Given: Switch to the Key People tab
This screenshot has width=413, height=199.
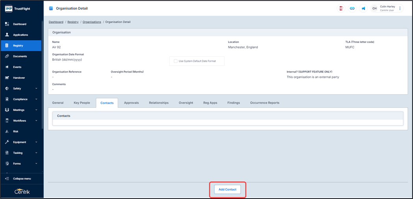Looking at the screenshot, I should click(x=81, y=103).
